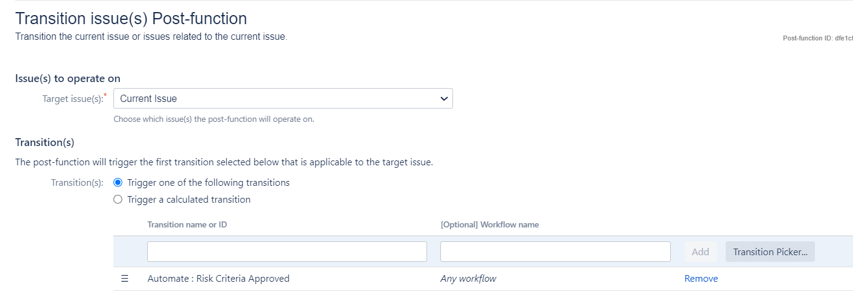853x295 pixels.
Task: Select 'Trigger a calculated transition' radio button
Action: point(118,200)
